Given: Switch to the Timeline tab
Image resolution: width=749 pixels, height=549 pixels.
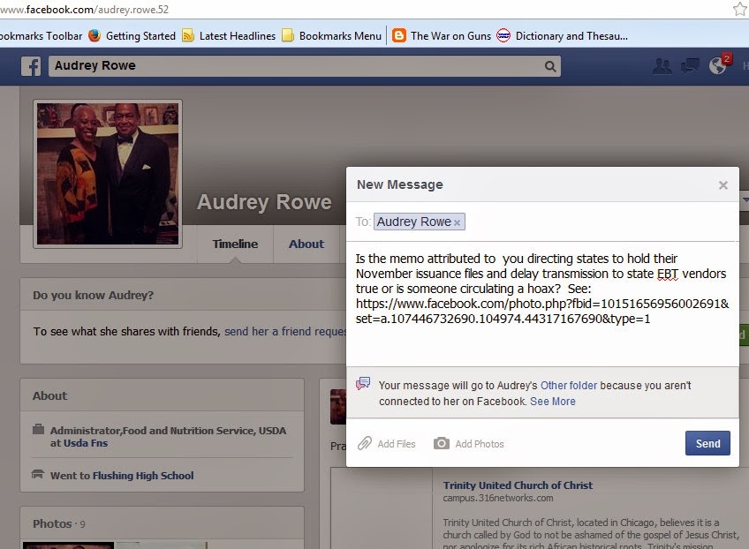Looking at the screenshot, I should click(x=235, y=244).
